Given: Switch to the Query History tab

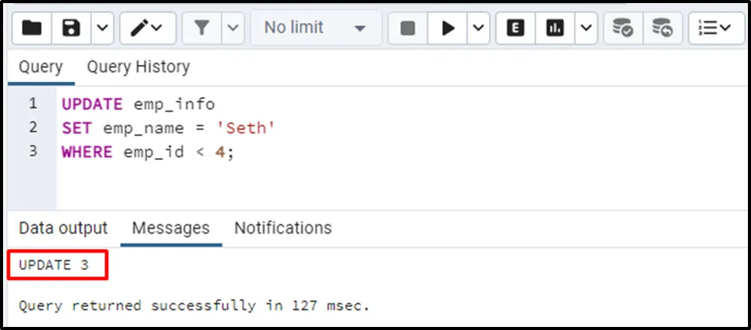Looking at the screenshot, I should pos(138,67).
